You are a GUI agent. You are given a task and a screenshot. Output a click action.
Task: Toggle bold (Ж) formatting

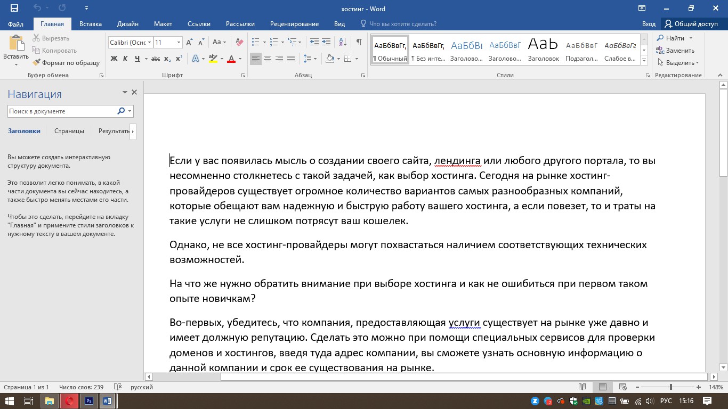coord(114,59)
